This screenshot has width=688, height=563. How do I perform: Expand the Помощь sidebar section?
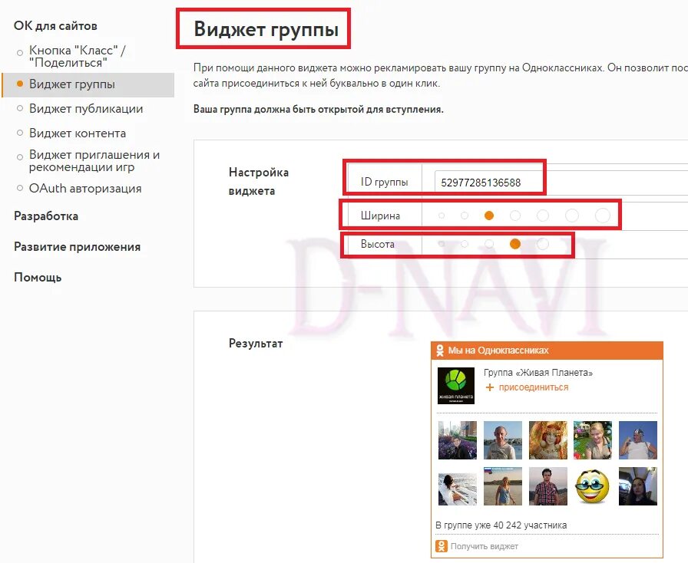[x=38, y=278]
